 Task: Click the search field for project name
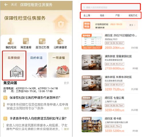(111, 7)
